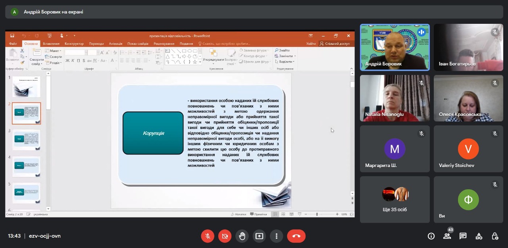This screenshot has width=508, height=248.
Task: Click zoom in plus button in status bar
Action: point(337,214)
